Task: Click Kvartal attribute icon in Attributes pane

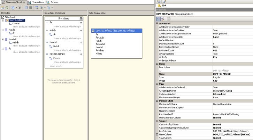Action: [7, 39]
